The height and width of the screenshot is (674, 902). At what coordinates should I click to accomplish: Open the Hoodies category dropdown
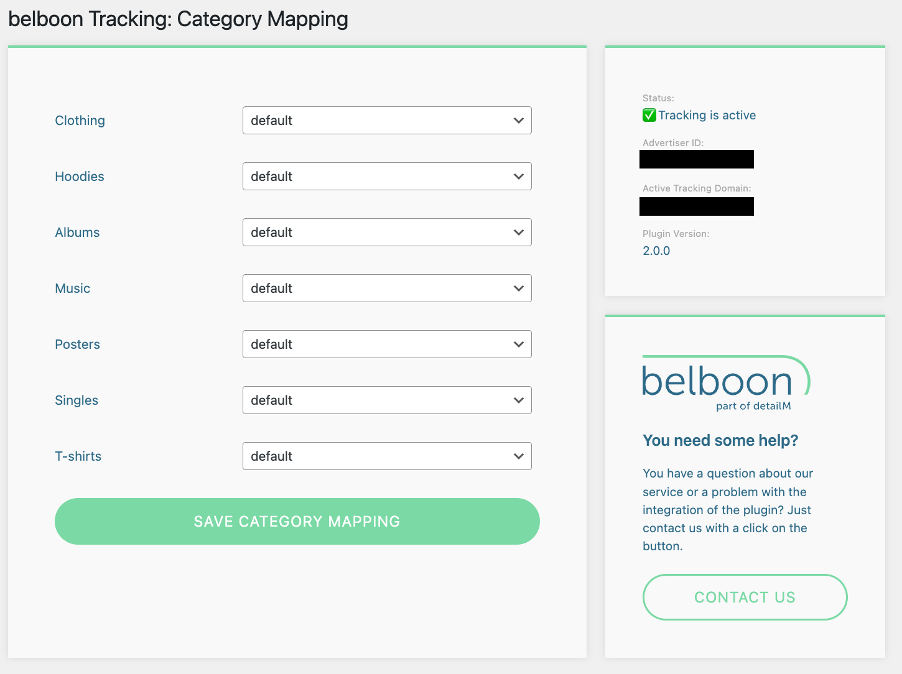[x=387, y=177]
